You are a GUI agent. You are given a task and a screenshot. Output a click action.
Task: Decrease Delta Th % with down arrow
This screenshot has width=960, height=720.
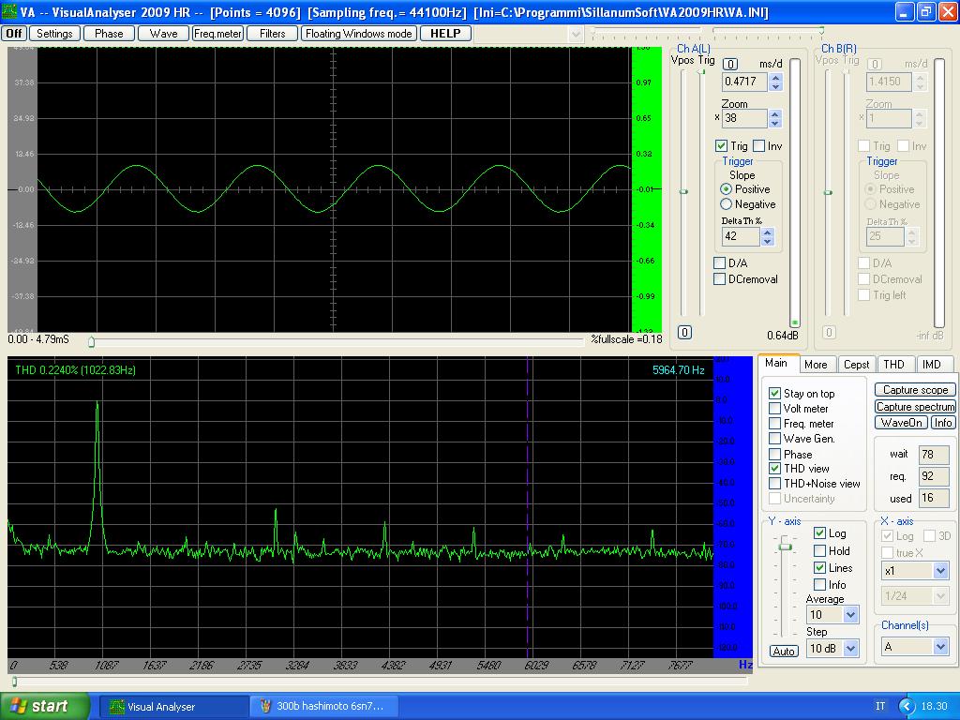click(x=768, y=241)
